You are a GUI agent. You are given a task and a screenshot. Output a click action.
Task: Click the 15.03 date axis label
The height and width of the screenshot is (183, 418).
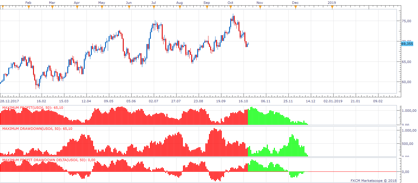[x=64, y=101]
